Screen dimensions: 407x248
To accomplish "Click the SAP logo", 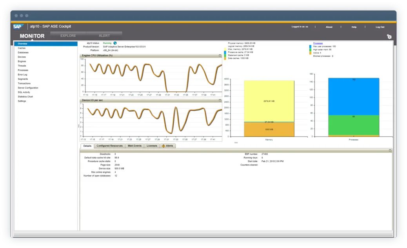I will click(18, 26).
